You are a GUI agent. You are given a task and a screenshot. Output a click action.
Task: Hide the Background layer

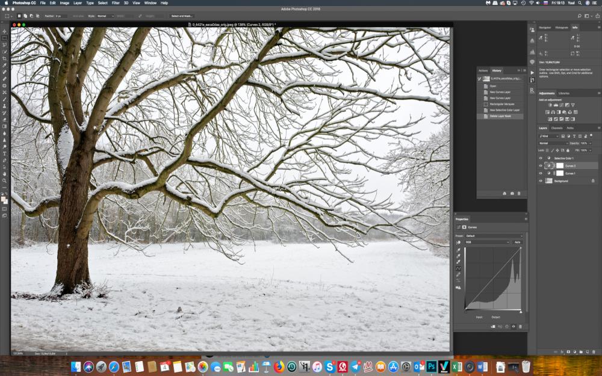click(x=541, y=180)
